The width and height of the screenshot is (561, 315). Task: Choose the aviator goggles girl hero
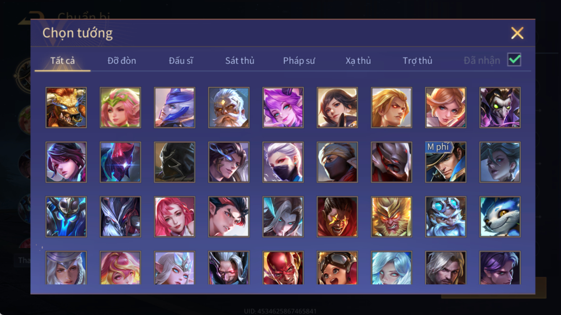point(338,268)
